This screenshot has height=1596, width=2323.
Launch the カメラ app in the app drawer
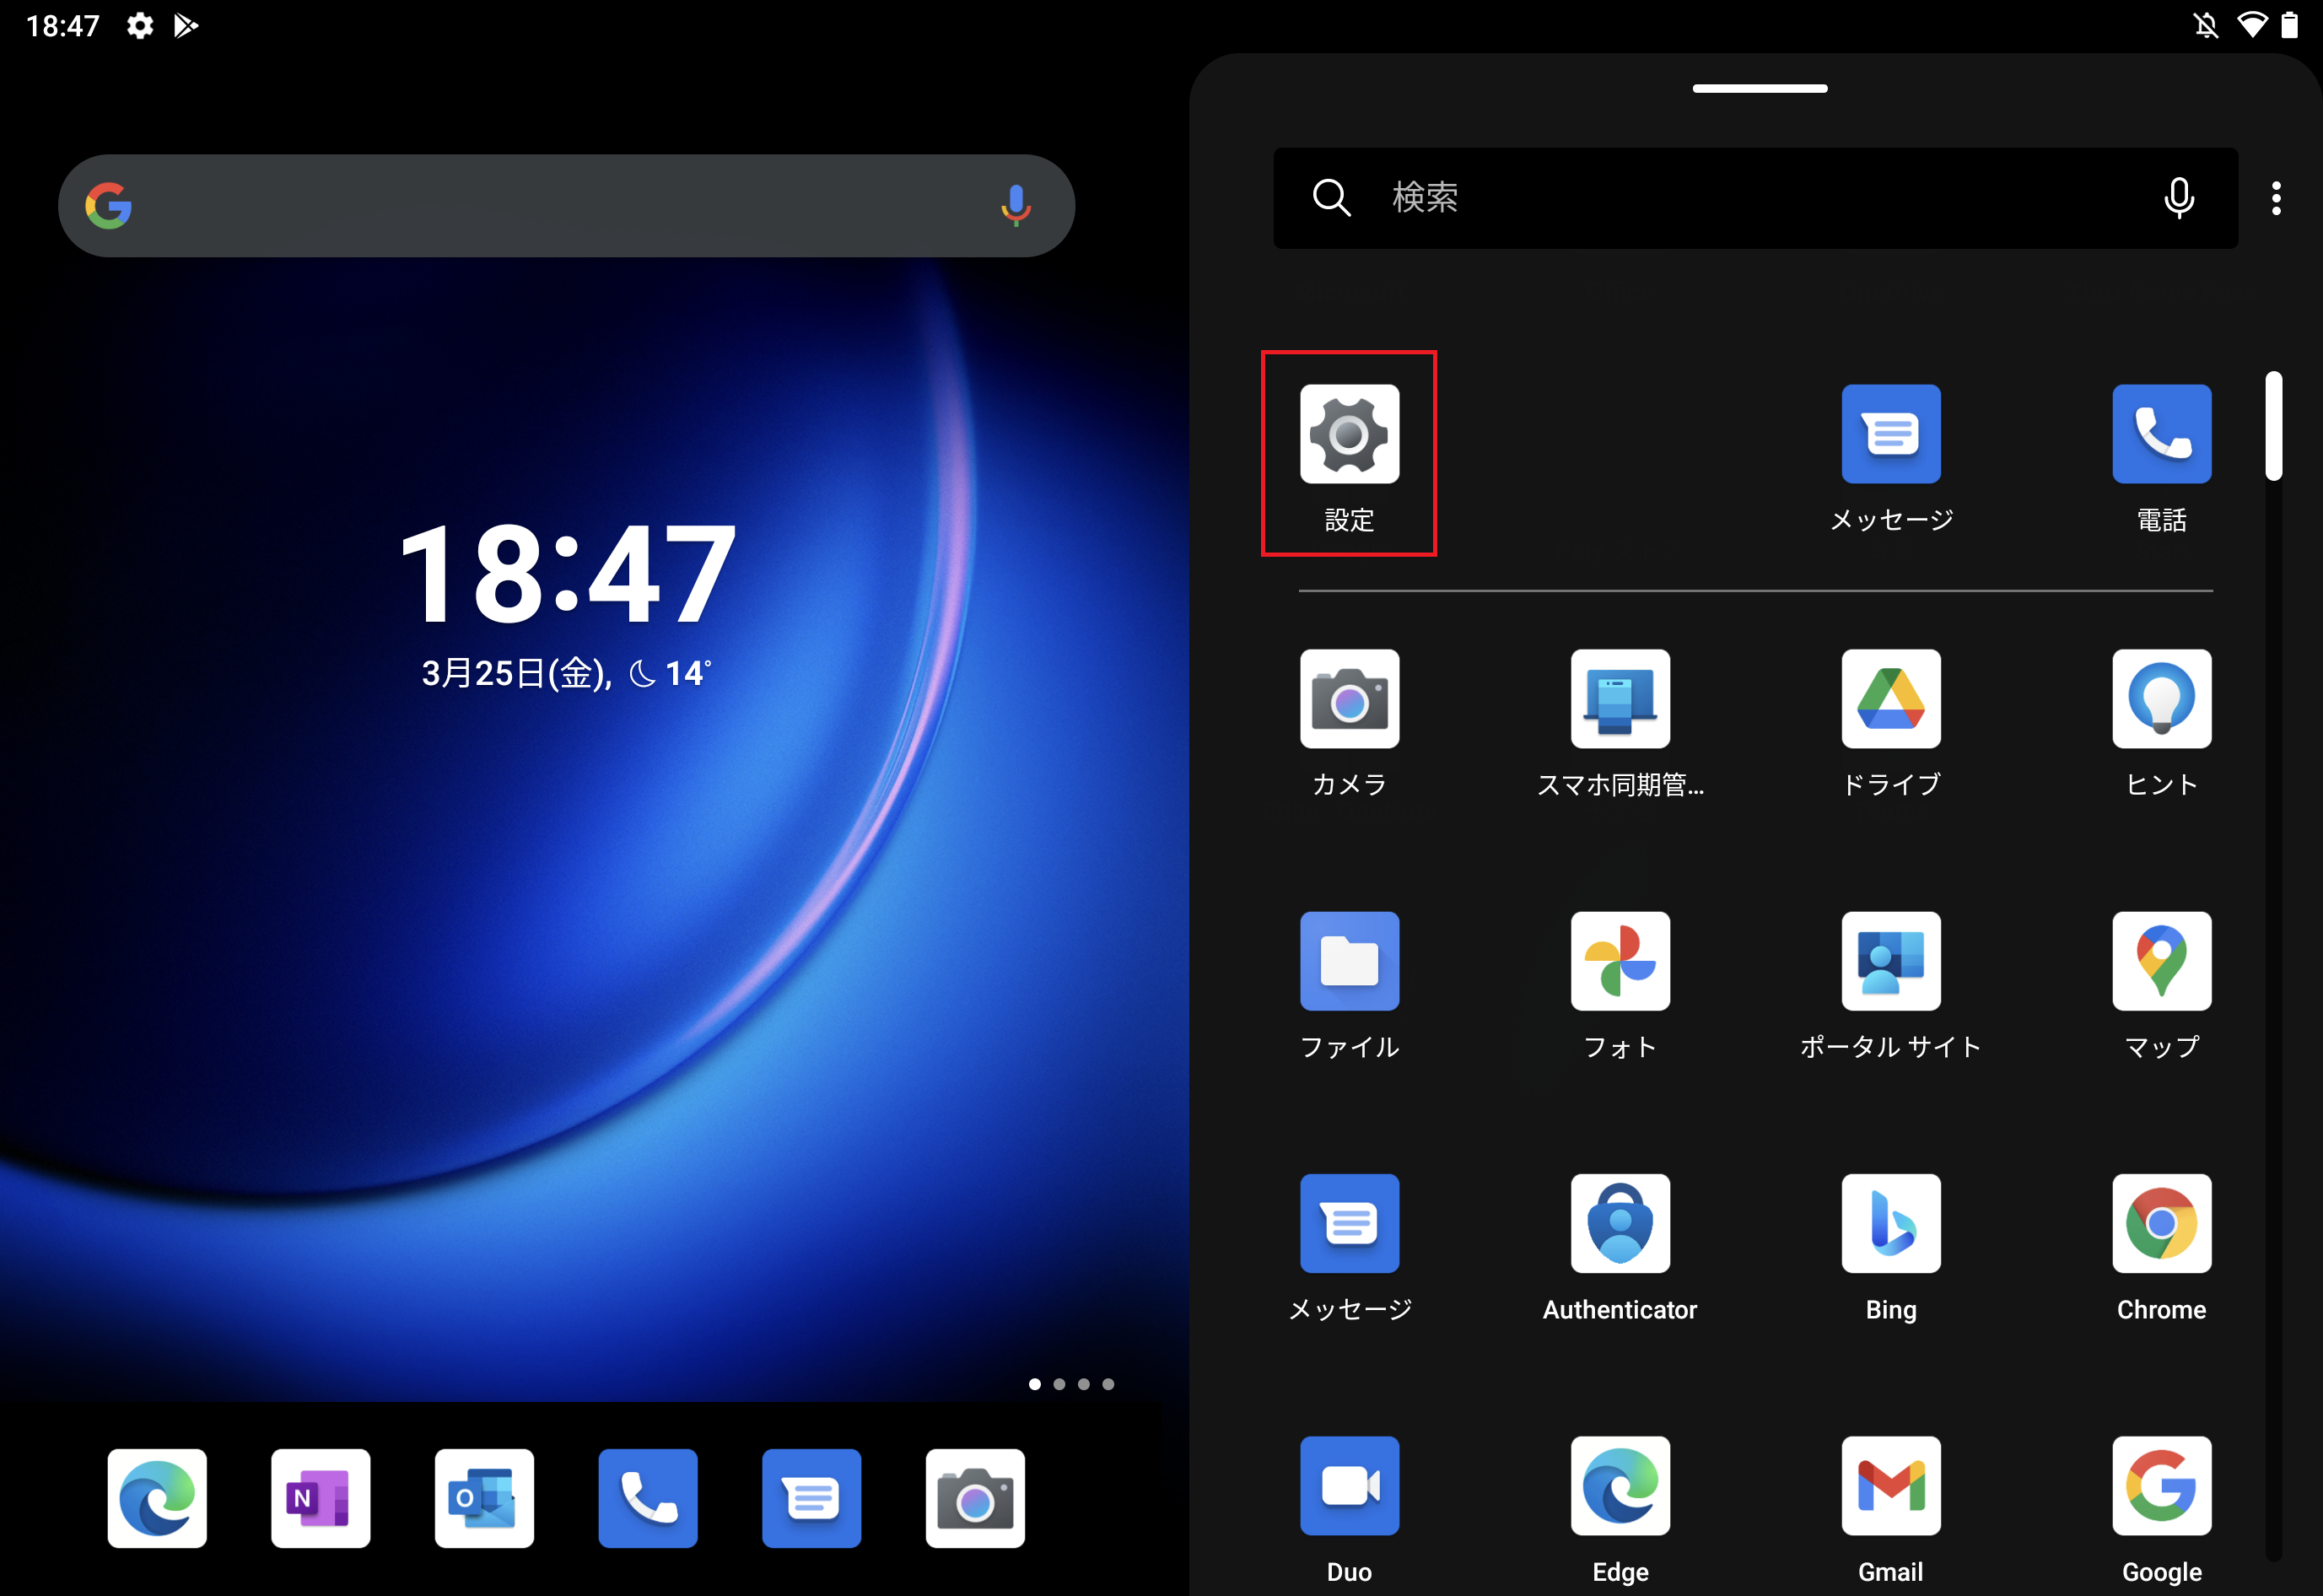(1349, 699)
